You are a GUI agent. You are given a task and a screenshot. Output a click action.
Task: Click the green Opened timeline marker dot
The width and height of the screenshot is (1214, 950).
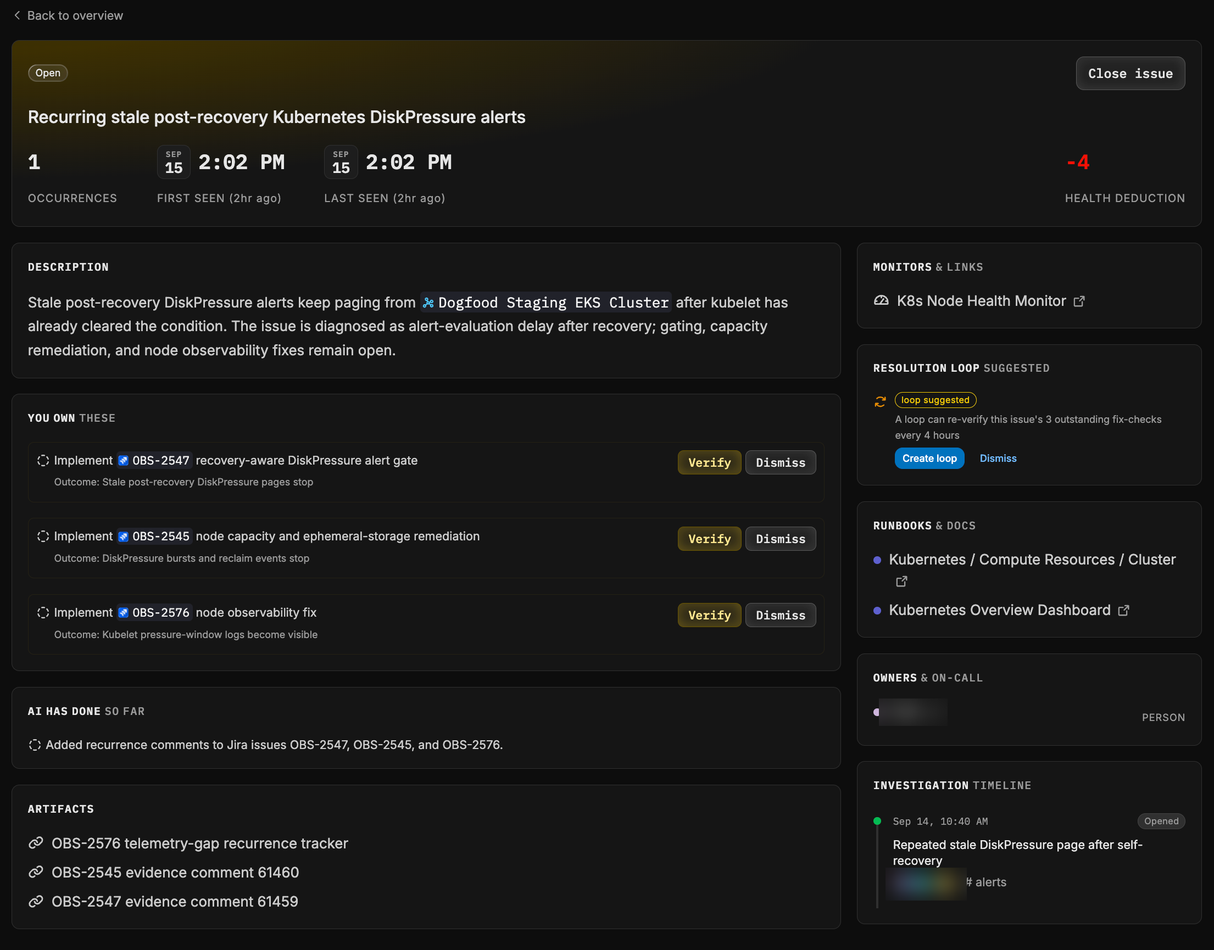(x=877, y=821)
